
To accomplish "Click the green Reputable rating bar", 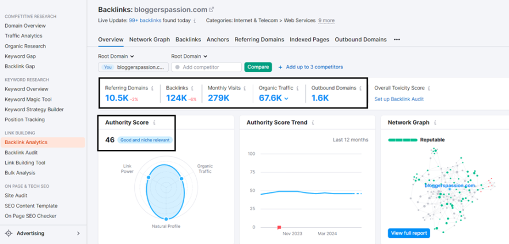I will click(x=403, y=140).
